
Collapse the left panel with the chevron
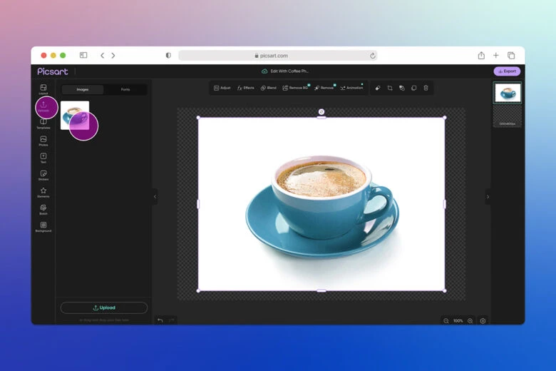(x=155, y=197)
